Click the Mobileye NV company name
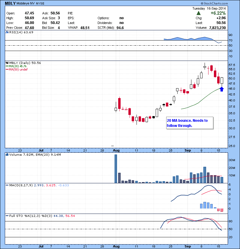 coord(26,4)
